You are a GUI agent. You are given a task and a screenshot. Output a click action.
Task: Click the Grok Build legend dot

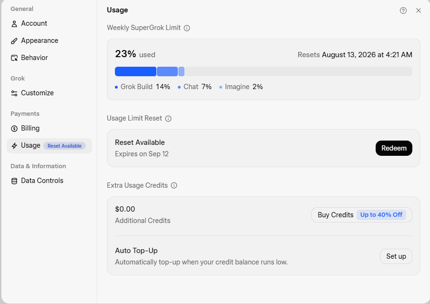tap(116, 87)
